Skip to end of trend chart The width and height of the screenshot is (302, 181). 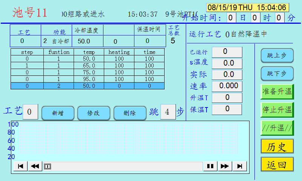pyautogui.click(x=239, y=166)
